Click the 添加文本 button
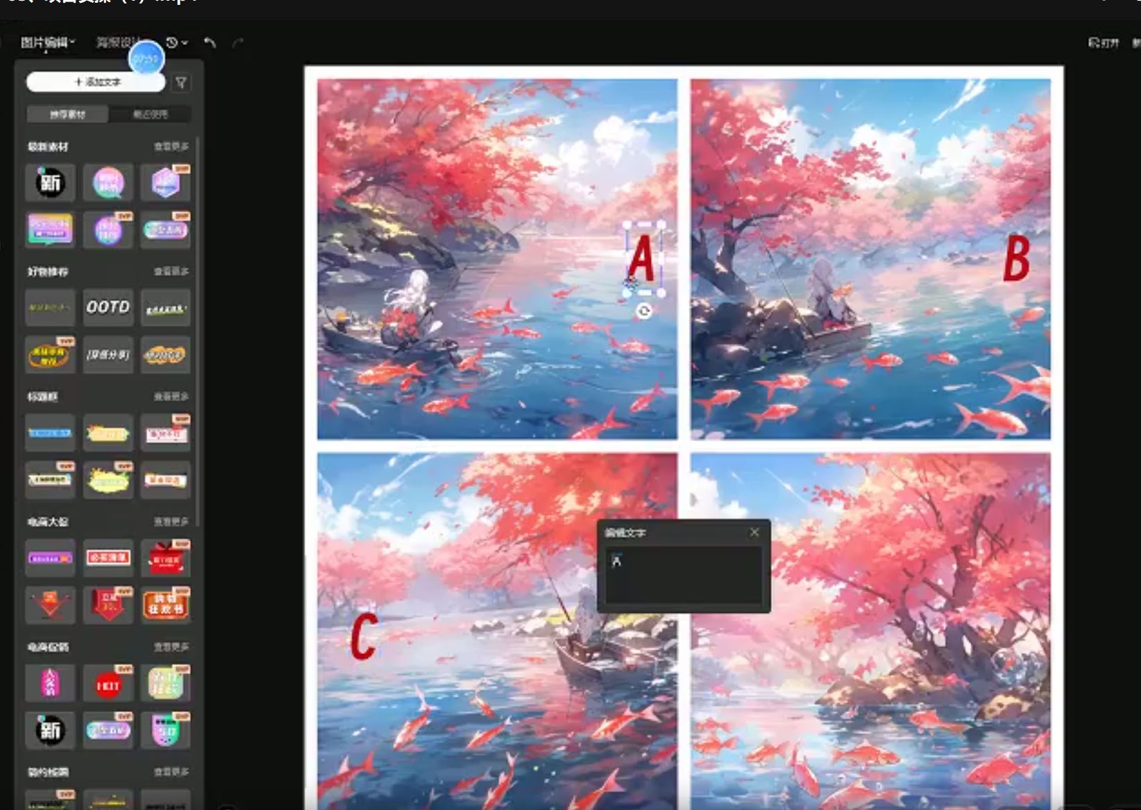This screenshot has width=1141, height=810. pyautogui.click(x=96, y=82)
